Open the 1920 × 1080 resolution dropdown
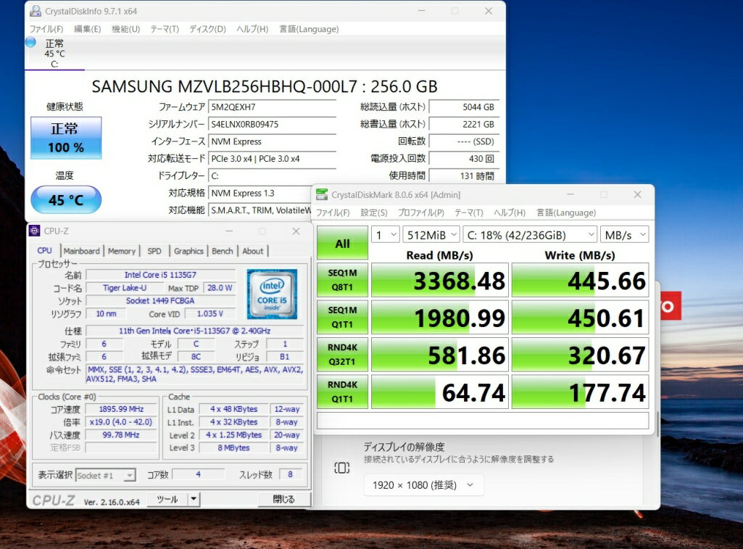Screen dimensions: 743x549 424,485
